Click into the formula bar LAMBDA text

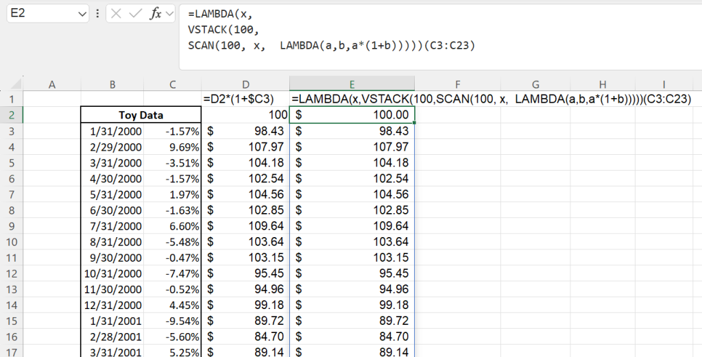coord(329,29)
